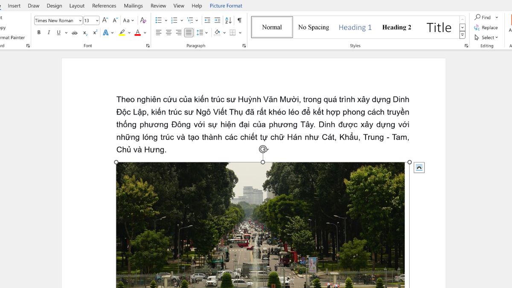Open the Mailings tab
Screen dimensions: 512x288
tap(134, 6)
